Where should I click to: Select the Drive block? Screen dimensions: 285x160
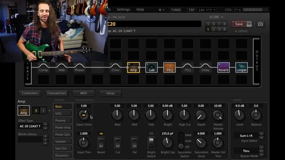coord(115,68)
